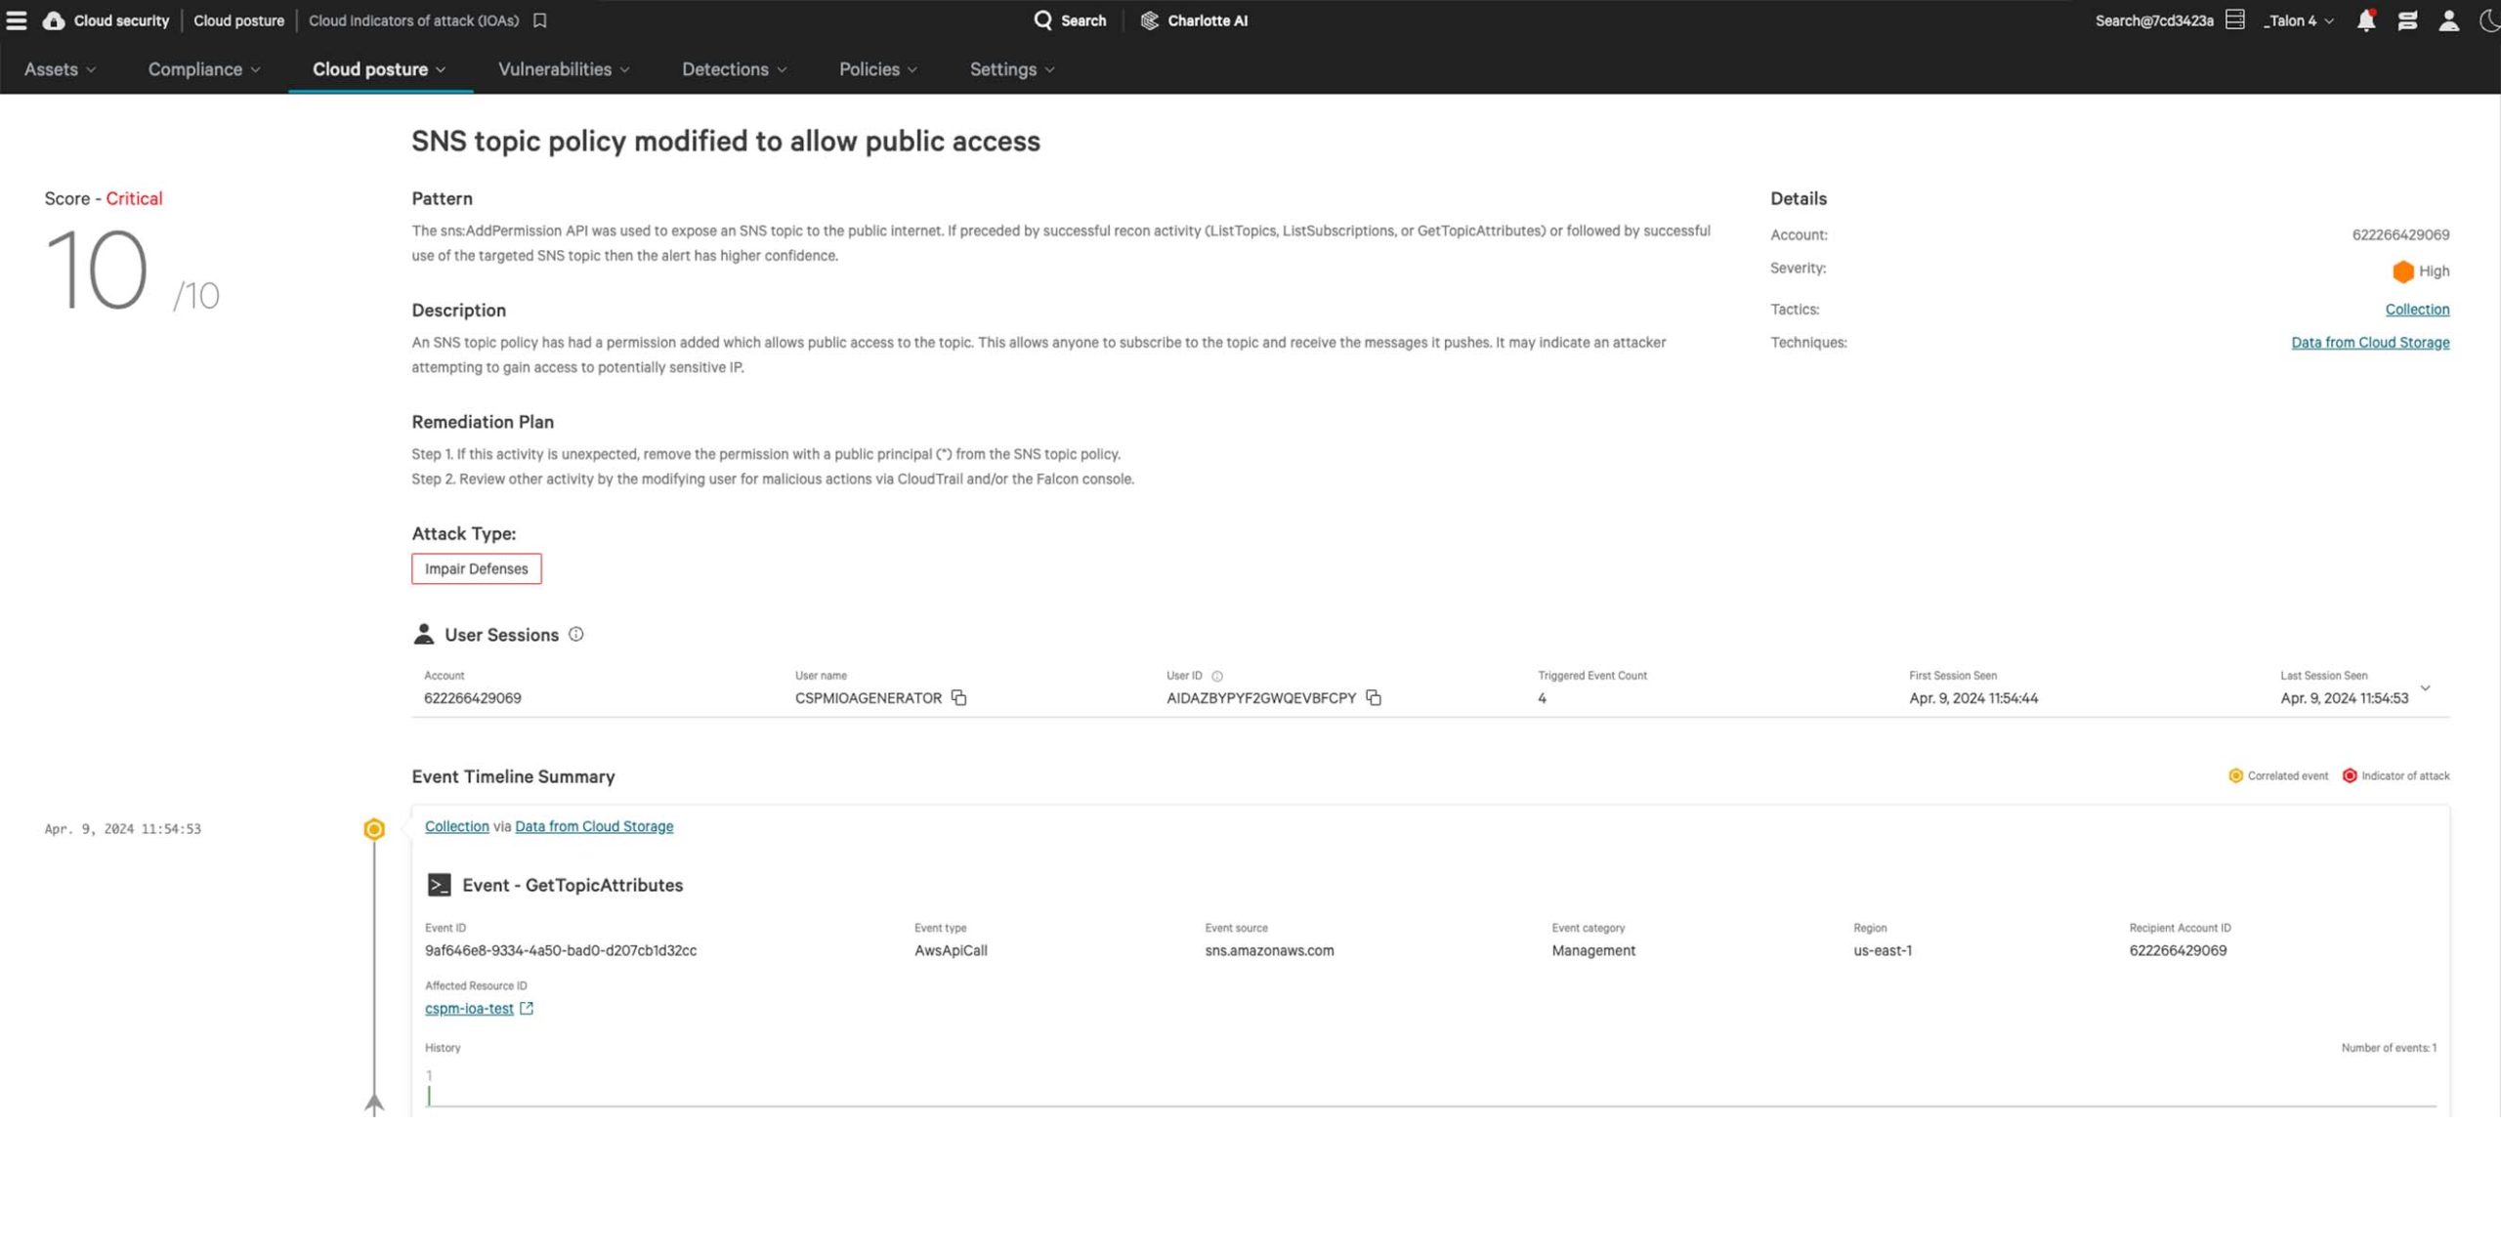Screen dimensions: 2501x1252
Task: Select Last Session Seen Apr. 9, 2024 11:54:53
Action: coord(2344,697)
